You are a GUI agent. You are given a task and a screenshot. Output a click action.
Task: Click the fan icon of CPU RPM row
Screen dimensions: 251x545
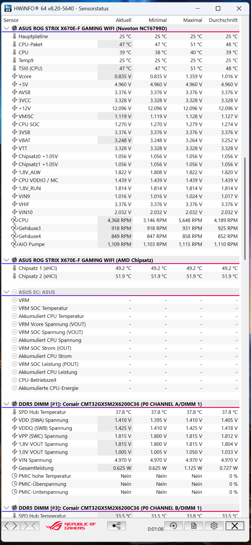(14, 220)
